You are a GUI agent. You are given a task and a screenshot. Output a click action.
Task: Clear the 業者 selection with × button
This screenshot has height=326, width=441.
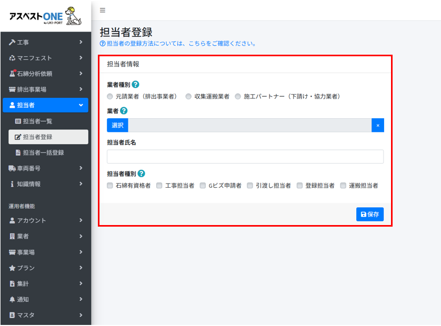click(x=377, y=125)
